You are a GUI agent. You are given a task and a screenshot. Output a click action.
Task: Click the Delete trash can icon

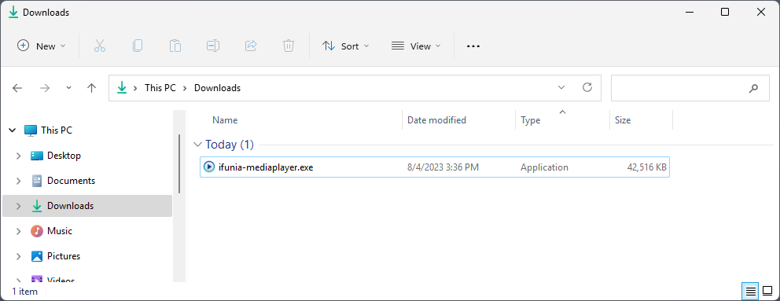pyautogui.click(x=289, y=46)
